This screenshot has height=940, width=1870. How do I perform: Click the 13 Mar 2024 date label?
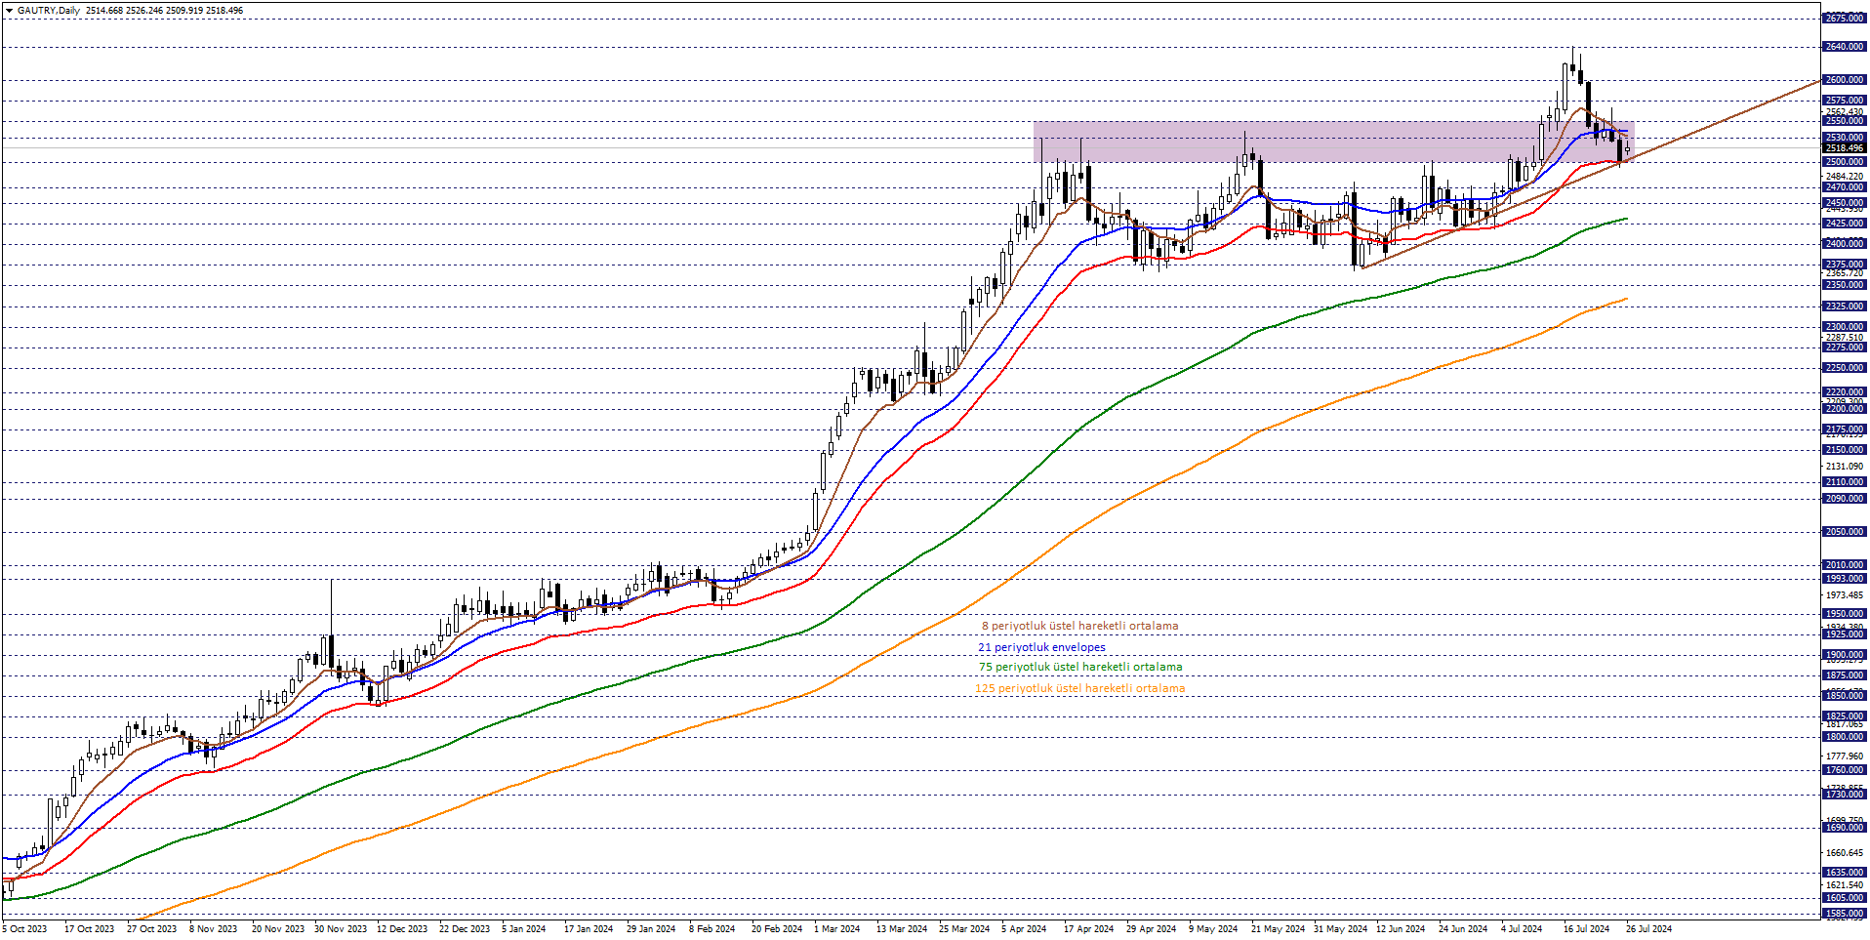(x=902, y=928)
